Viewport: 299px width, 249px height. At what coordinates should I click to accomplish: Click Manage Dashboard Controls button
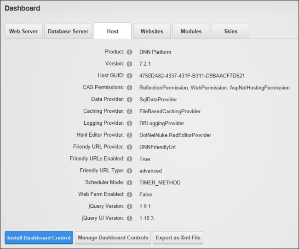point(113,238)
